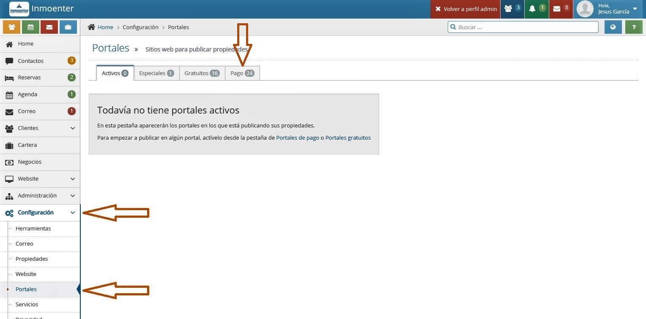Open Agenda in the sidebar
This screenshot has width=646, height=319.
[x=40, y=95]
